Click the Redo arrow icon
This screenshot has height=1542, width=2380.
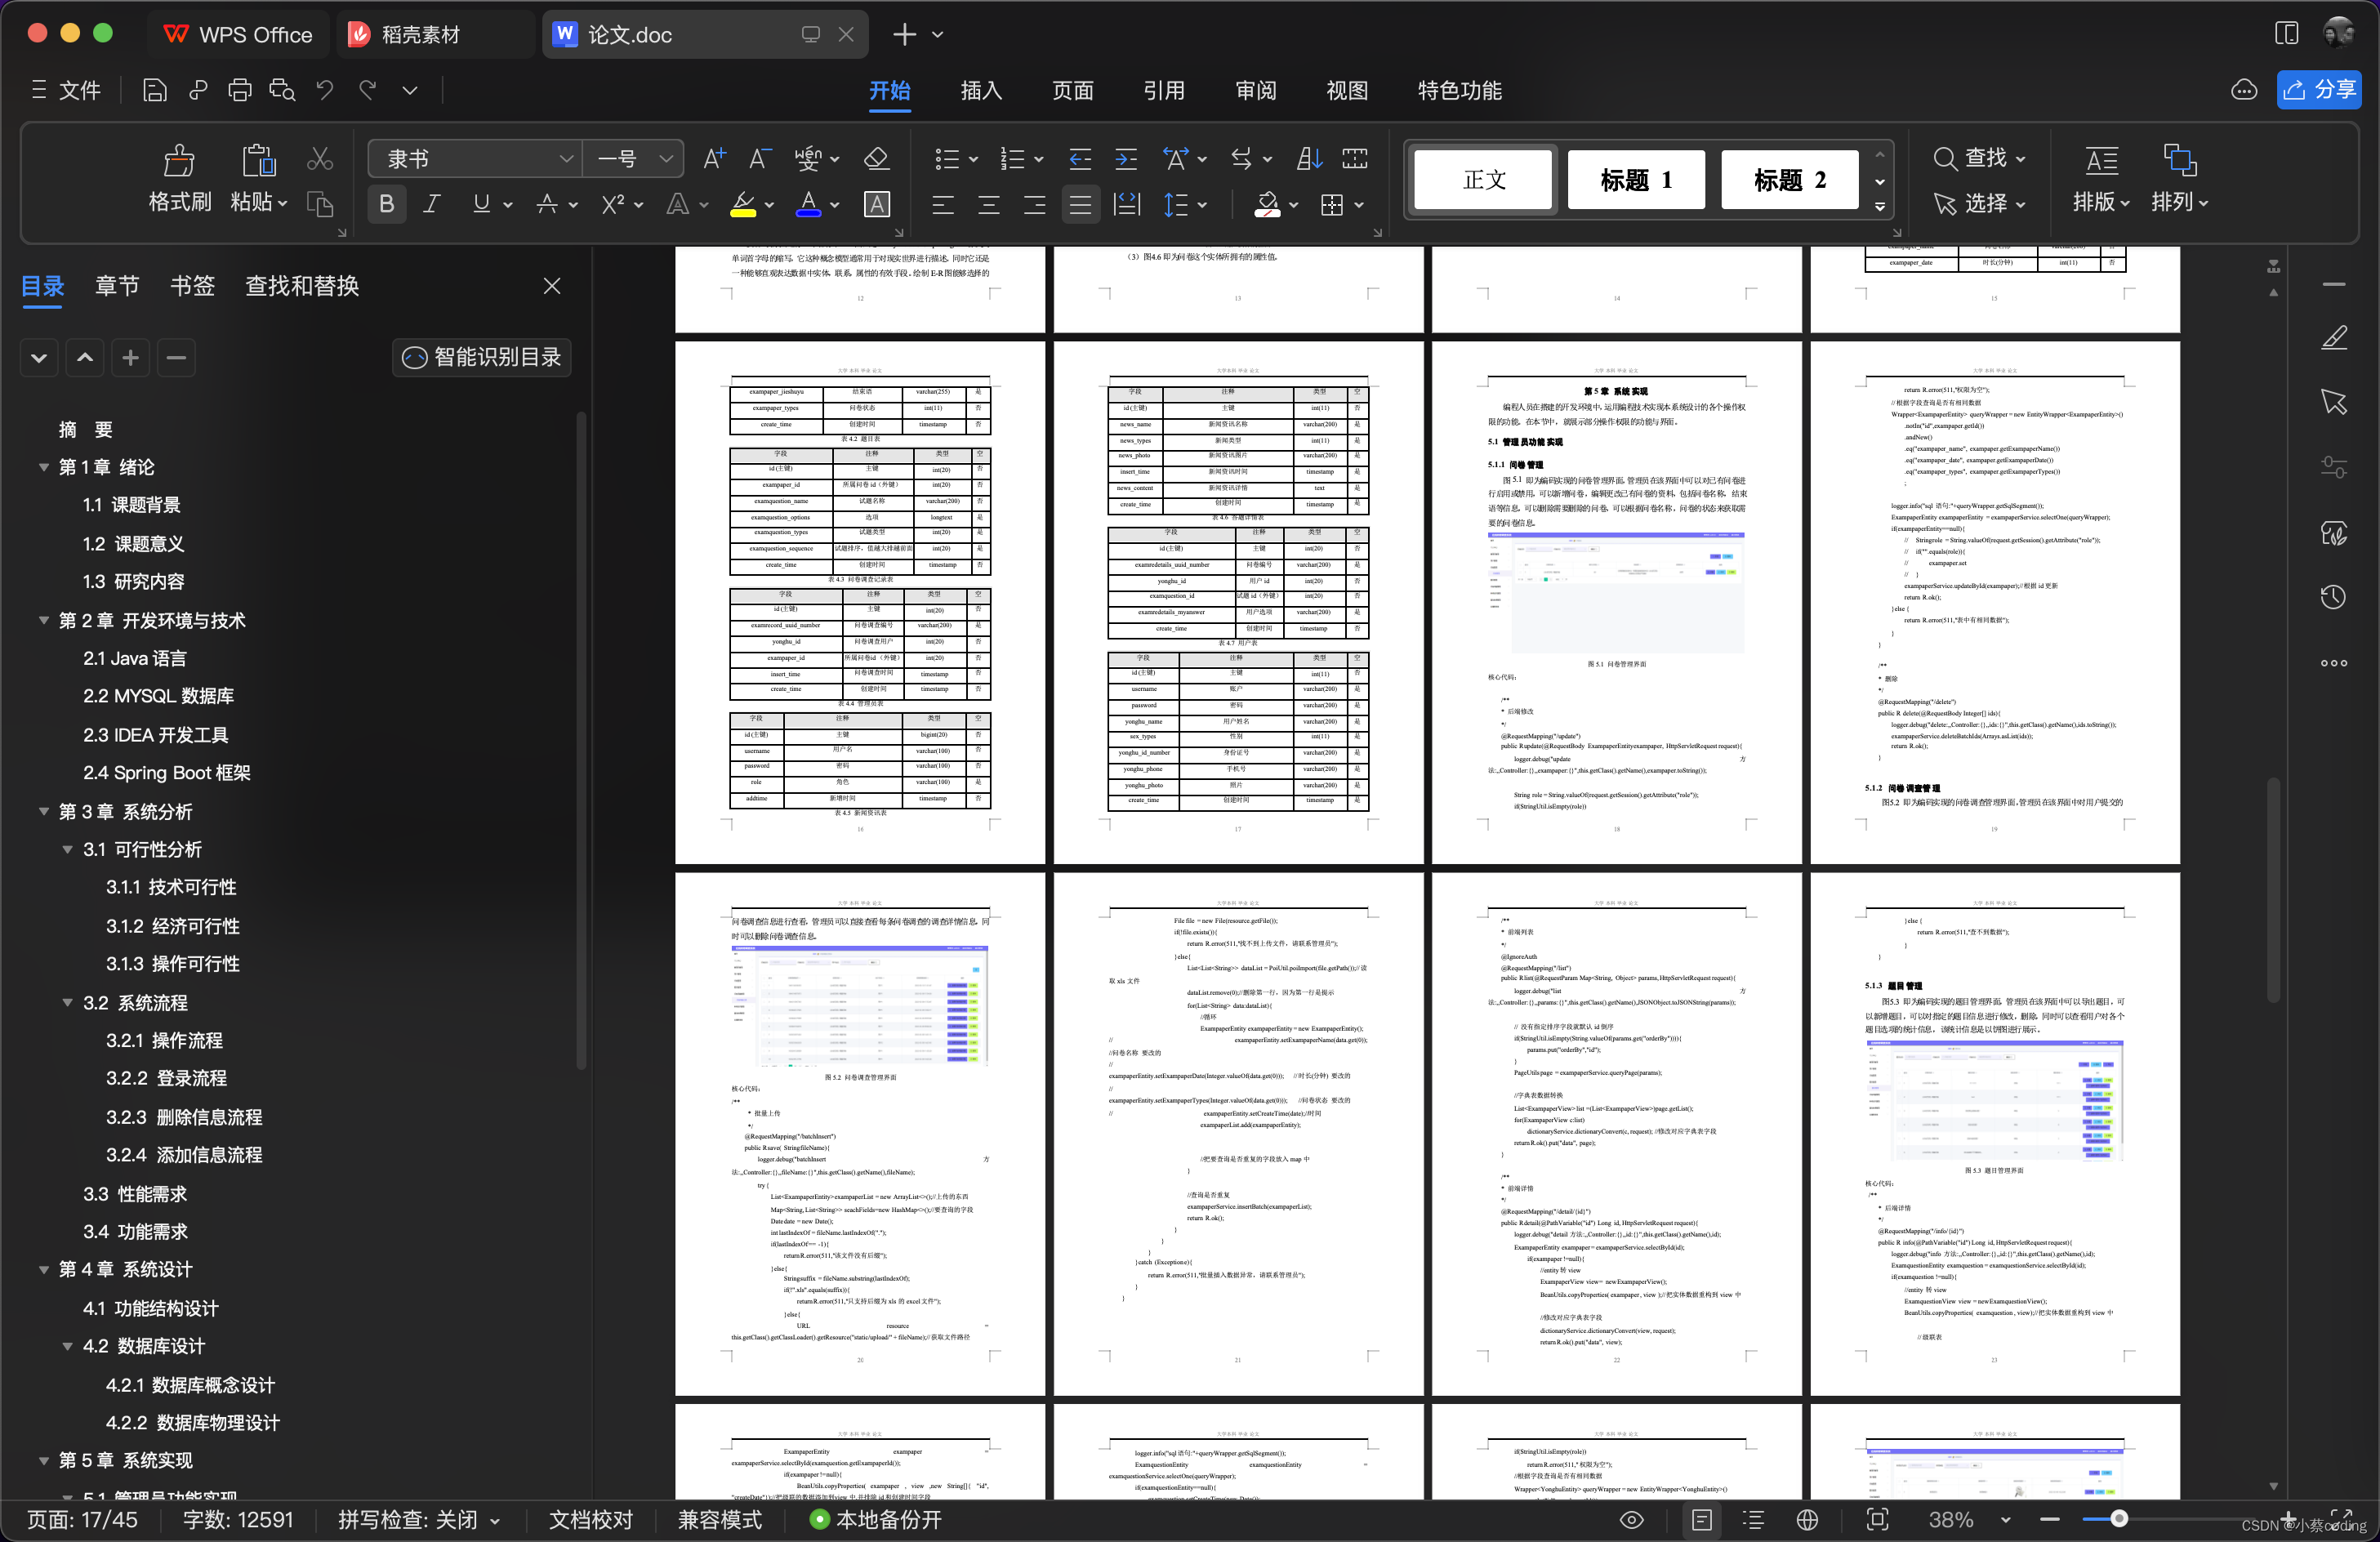click(368, 90)
